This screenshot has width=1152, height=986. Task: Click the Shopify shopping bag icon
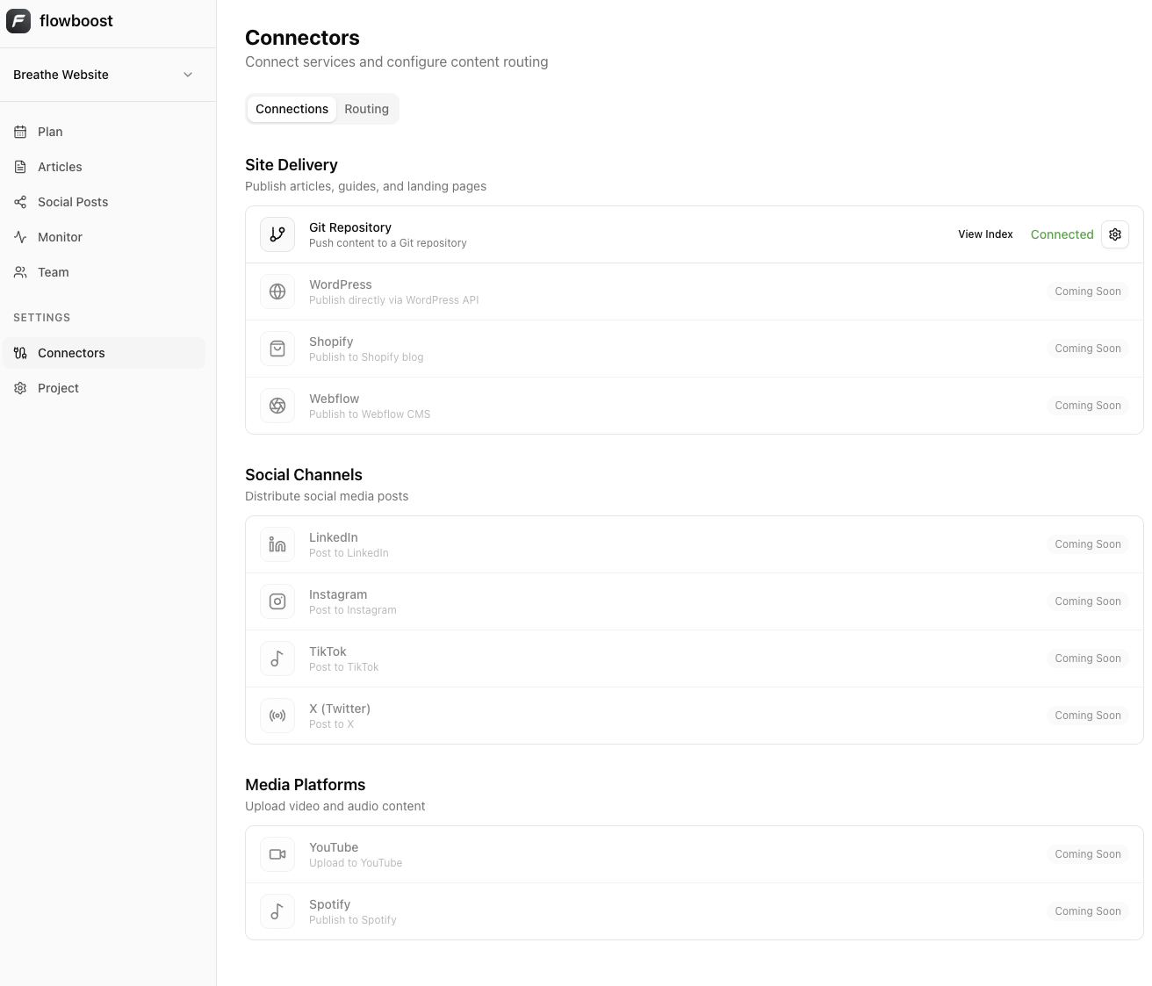pyautogui.click(x=277, y=349)
